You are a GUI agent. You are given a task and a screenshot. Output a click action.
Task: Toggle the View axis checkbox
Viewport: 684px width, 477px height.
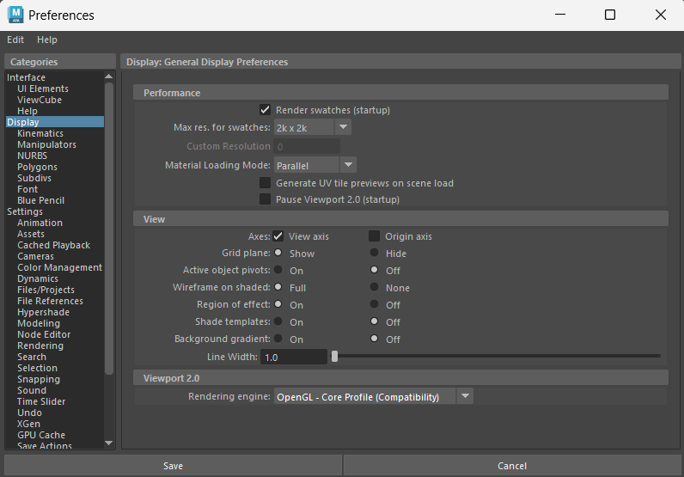[x=278, y=236]
